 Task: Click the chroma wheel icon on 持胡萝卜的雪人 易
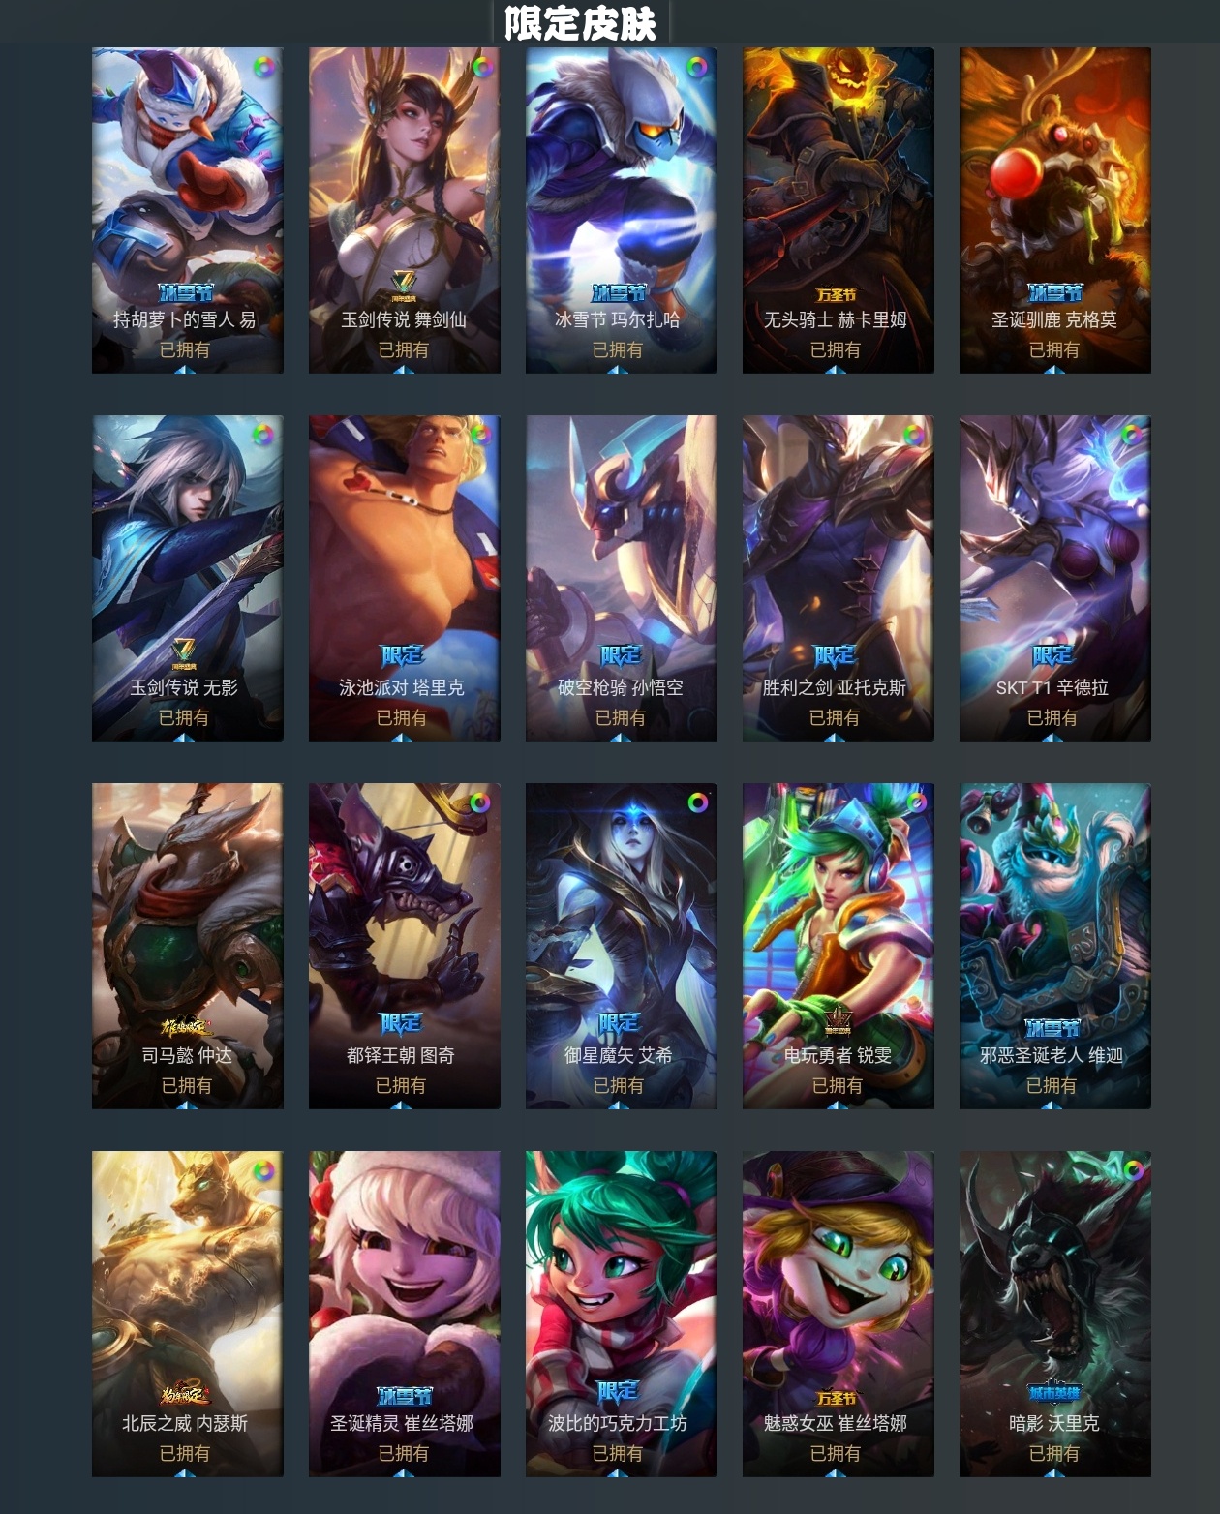pyautogui.click(x=263, y=68)
